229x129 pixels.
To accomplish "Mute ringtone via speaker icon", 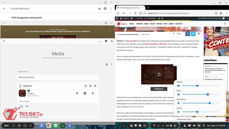I will click(179, 86).
